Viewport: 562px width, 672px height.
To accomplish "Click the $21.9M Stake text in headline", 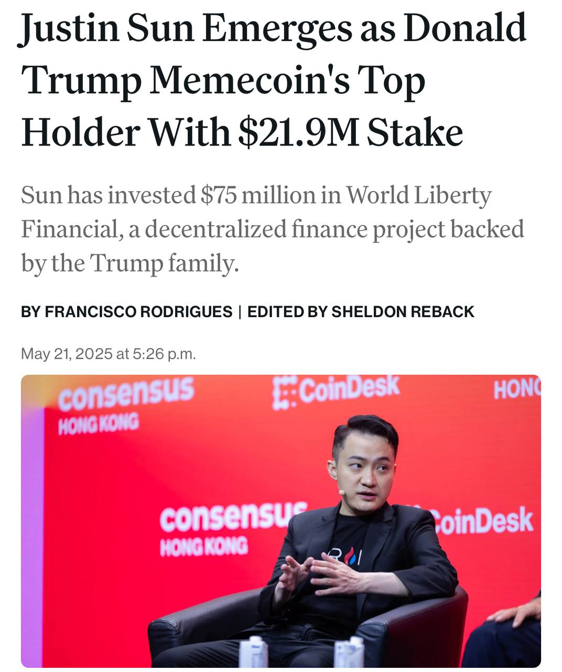I will [x=350, y=132].
